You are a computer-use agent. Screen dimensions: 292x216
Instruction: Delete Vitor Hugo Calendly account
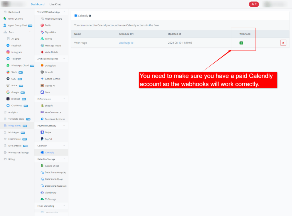tap(283, 43)
